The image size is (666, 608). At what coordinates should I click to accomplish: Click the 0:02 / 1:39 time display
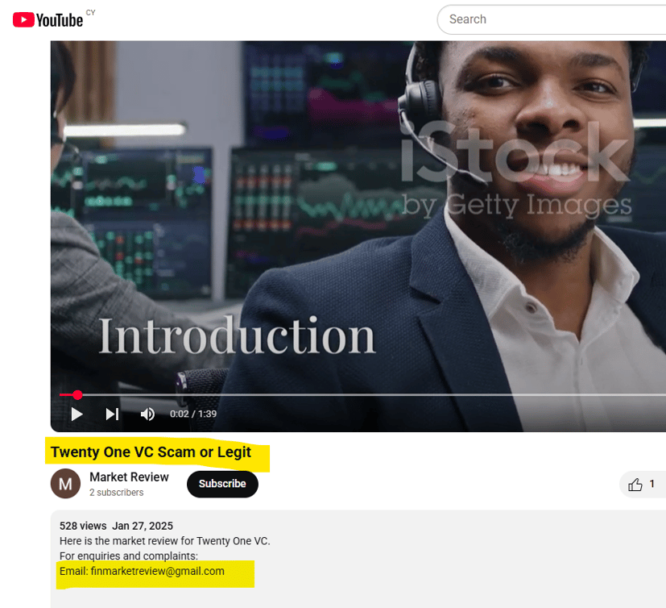pos(193,414)
